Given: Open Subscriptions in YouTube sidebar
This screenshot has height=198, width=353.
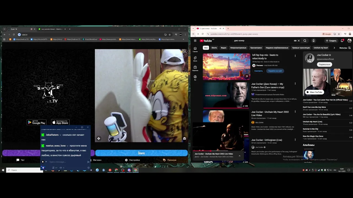Looking at the screenshot, I should tap(195, 68).
